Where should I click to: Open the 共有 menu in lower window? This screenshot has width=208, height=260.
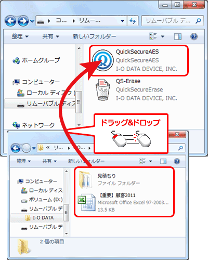coord(49,161)
